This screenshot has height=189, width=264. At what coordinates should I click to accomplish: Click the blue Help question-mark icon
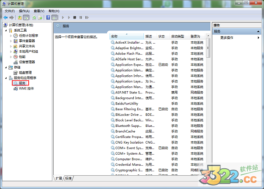pyautogui.click(x=48, y=17)
